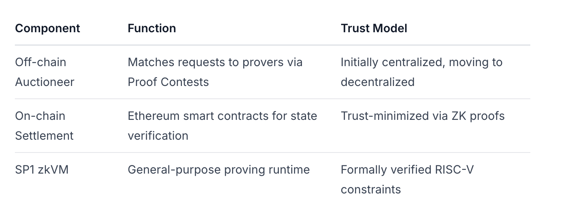Click the Proof Contests text
The height and width of the screenshot is (205, 565).
[x=168, y=82]
